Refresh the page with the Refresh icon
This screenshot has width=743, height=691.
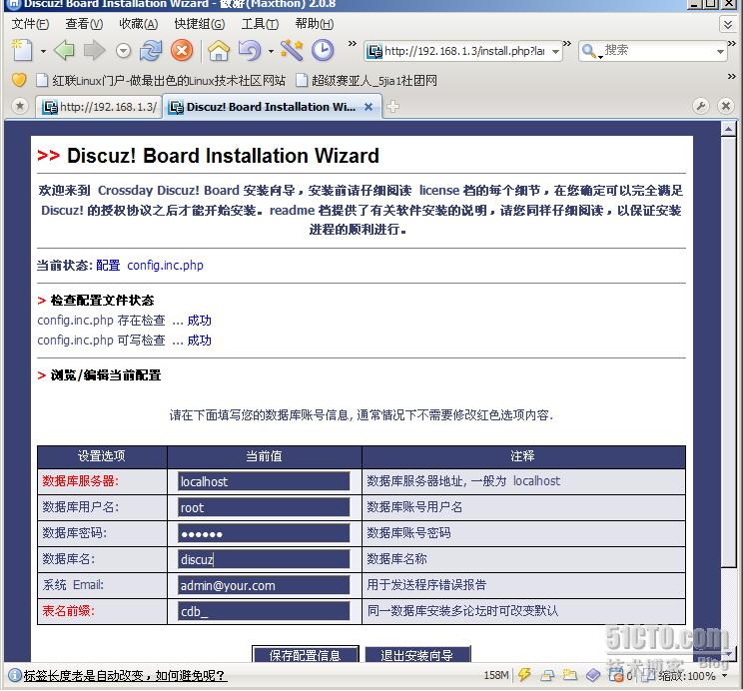[151, 50]
